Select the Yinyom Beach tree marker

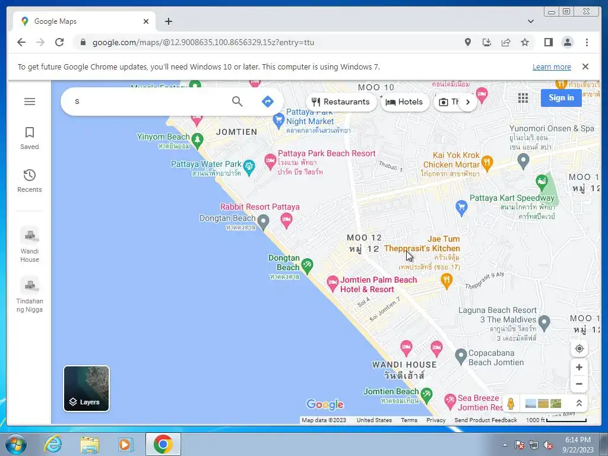(197, 141)
